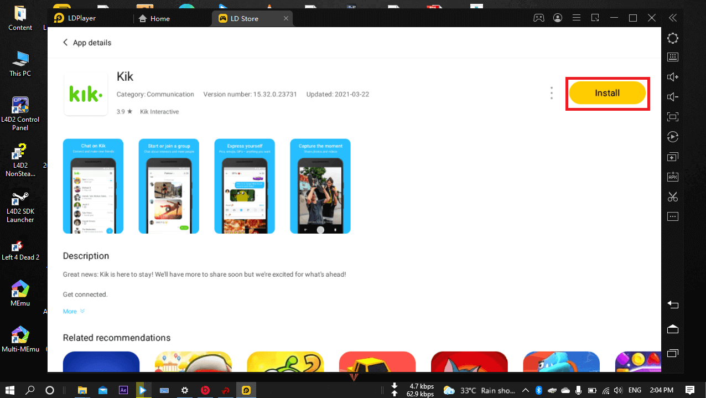Screen dimensions: 706x398
Task: Open the green creature recommended app
Action: click(x=285, y=361)
